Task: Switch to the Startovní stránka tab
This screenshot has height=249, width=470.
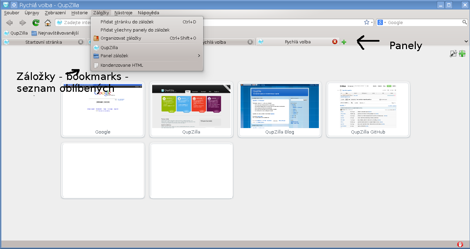Action: pos(43,42)
